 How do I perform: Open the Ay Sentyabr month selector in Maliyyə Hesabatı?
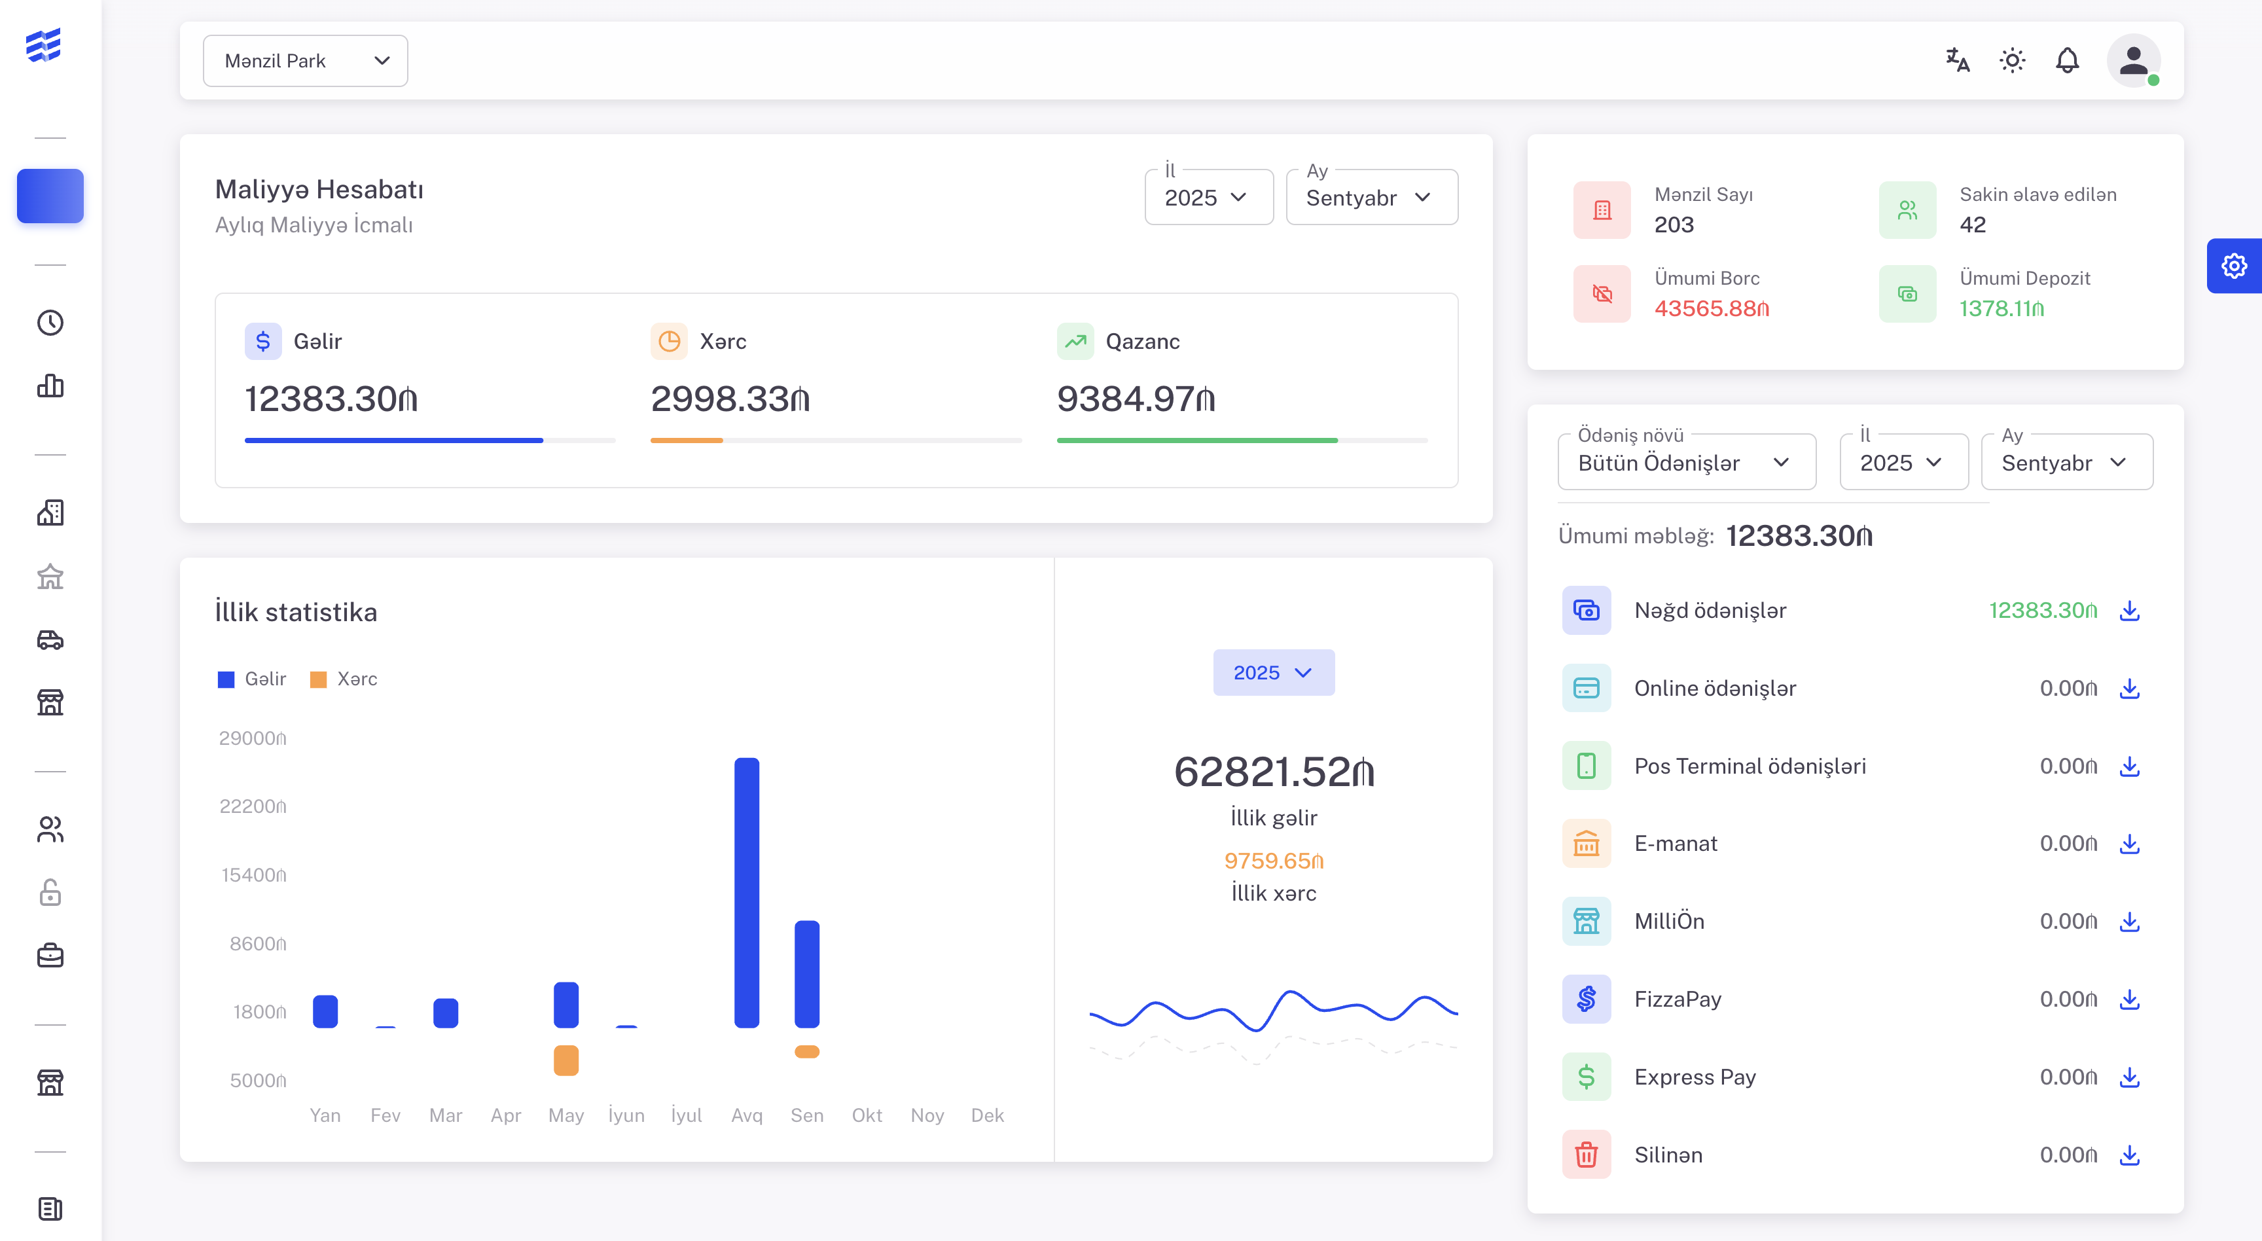pyautogui.click(x=1371, y=198)
